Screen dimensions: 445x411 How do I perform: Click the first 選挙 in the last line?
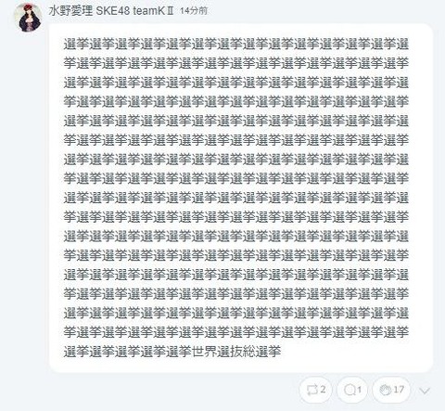pos(76,352)
